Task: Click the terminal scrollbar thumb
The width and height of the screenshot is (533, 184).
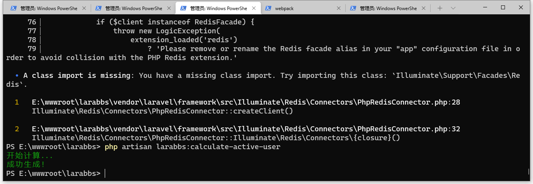Action: (528, 172)
